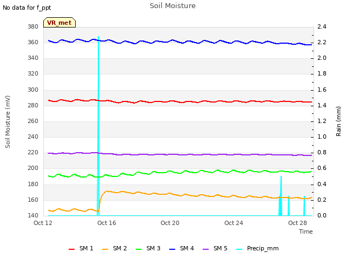The height and width of the screenshot is (259, 346).
Task: Click the SM 5 legend entry
Action: 215,248
